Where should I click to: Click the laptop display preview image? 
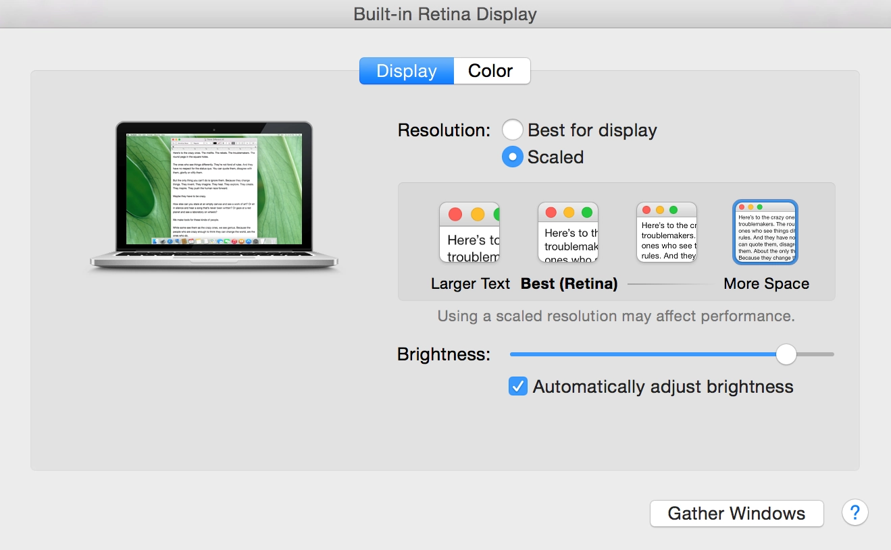(213, 196)
